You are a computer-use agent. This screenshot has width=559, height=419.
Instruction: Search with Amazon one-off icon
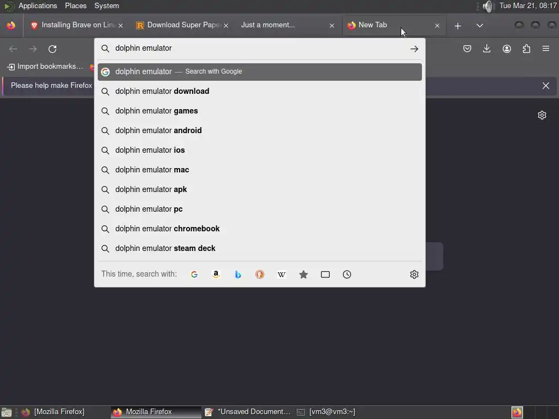(x=216, y=274)
